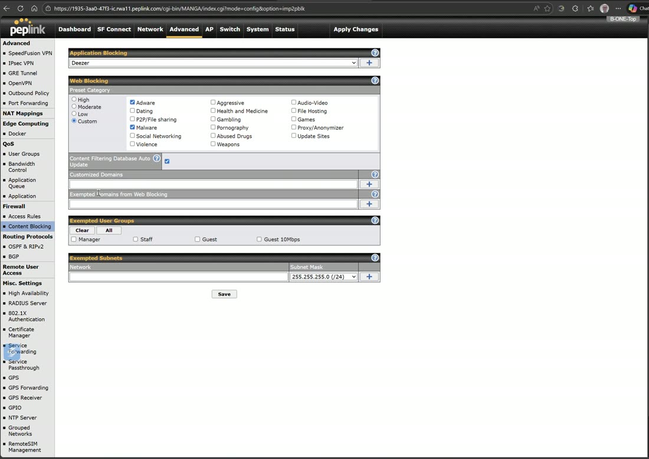The height and width of the screenshot is (459, 649).
Task: Open the Network tab
Action: coord(150,29)
